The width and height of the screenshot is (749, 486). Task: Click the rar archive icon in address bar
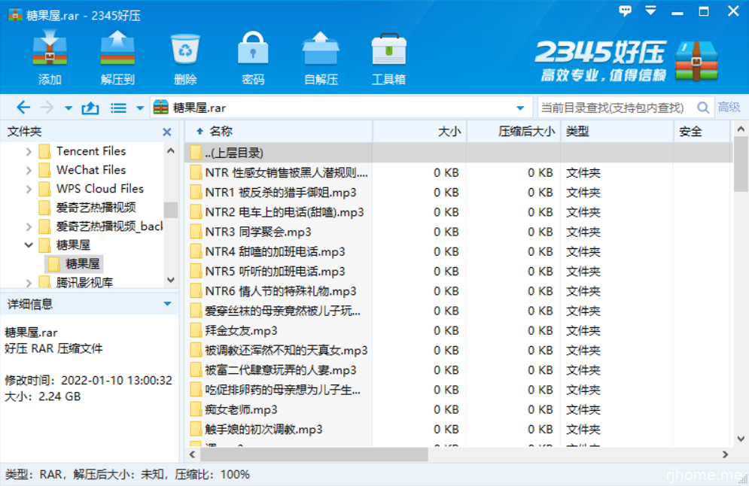click(x=161, y=108)
